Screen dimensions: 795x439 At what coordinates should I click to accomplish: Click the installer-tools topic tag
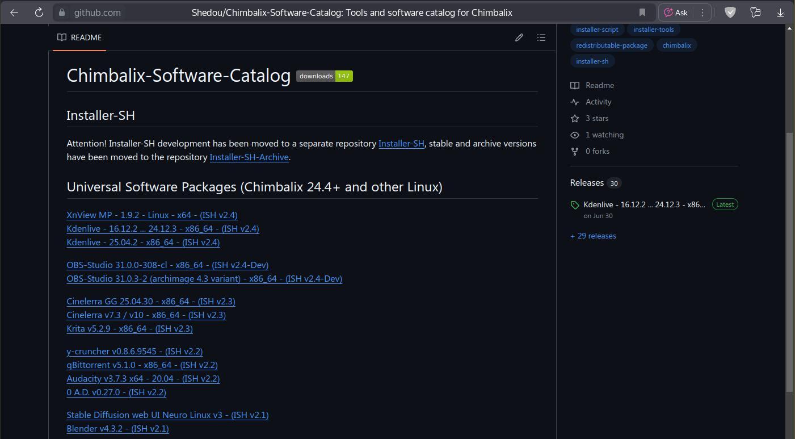653,30
